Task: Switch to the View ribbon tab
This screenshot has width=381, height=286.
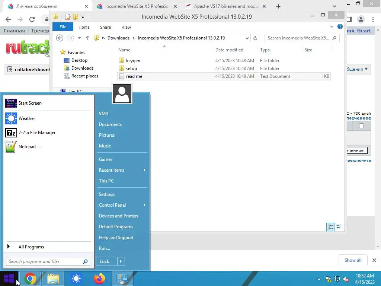Action: (126, 27)
